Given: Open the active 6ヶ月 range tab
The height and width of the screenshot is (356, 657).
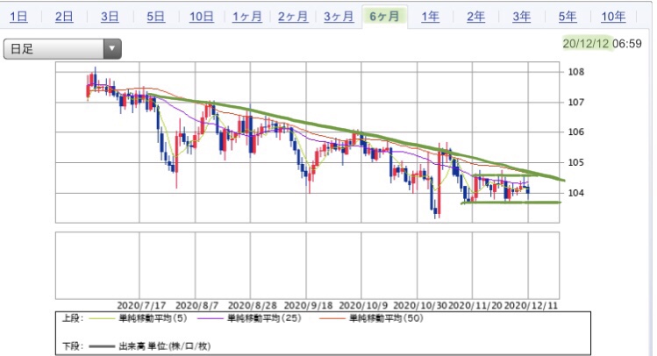Looking at the screenshot, I should pyautogui.click(x=384, y=17).
